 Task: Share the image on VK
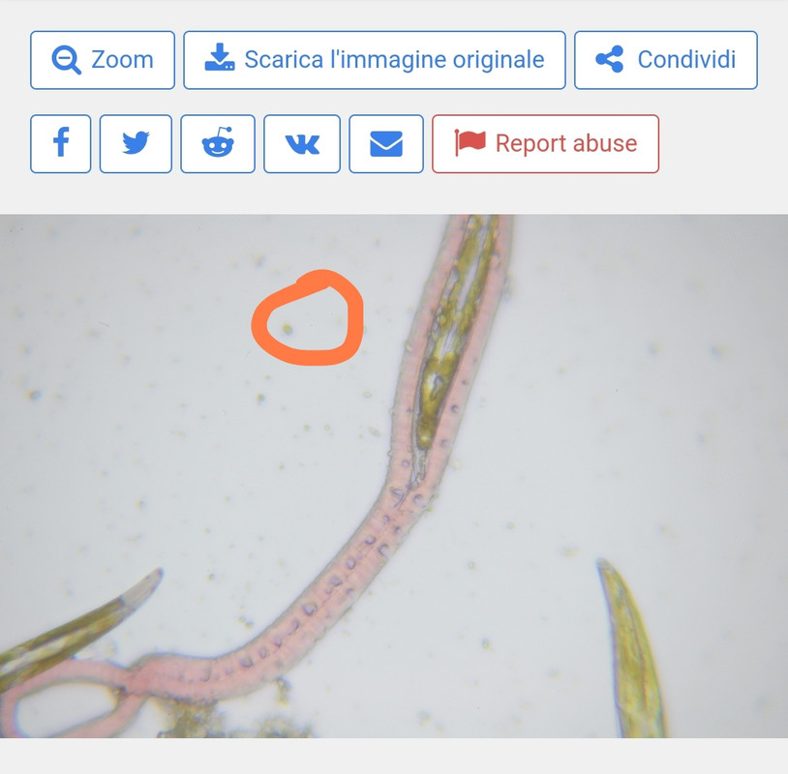(302, 144)
